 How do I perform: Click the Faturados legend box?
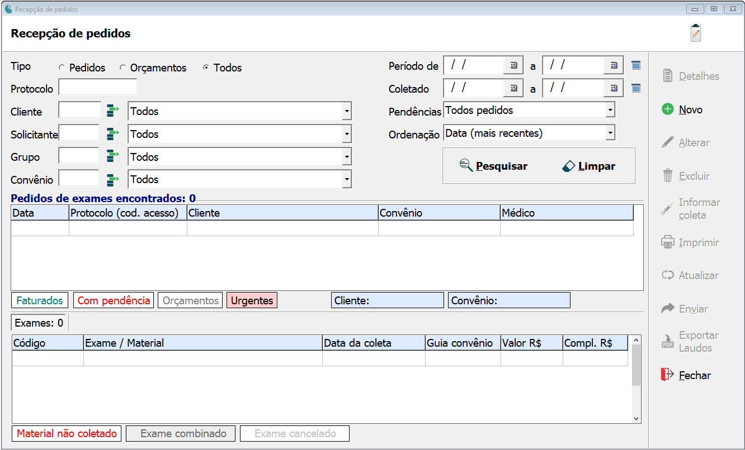tap(40, 300)
